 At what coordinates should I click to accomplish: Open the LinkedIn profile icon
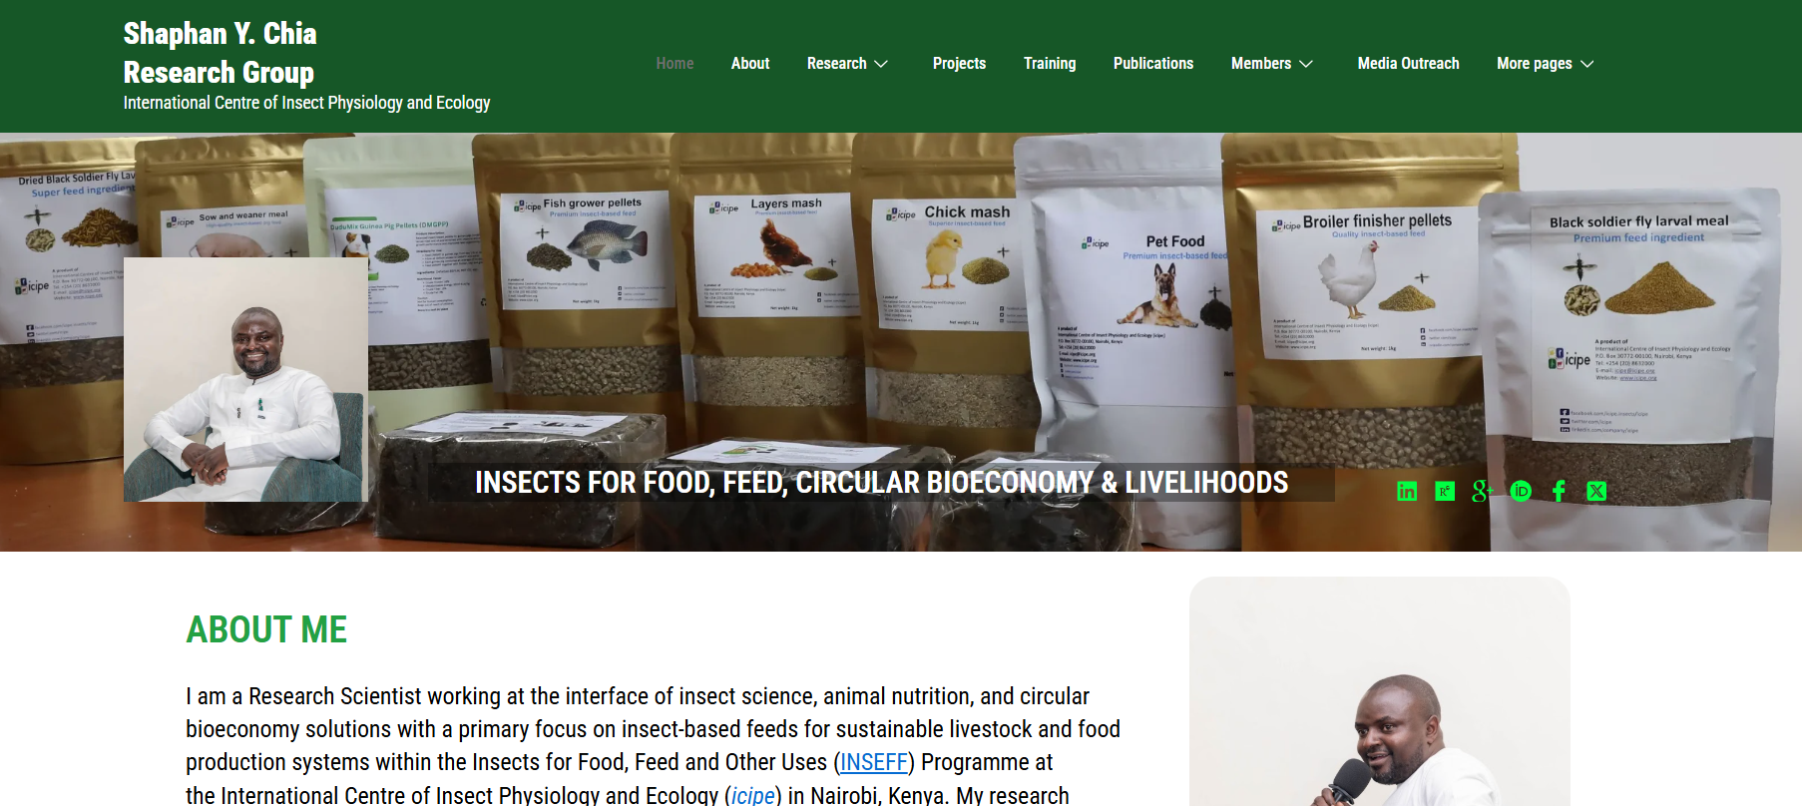pos(1407,491)
